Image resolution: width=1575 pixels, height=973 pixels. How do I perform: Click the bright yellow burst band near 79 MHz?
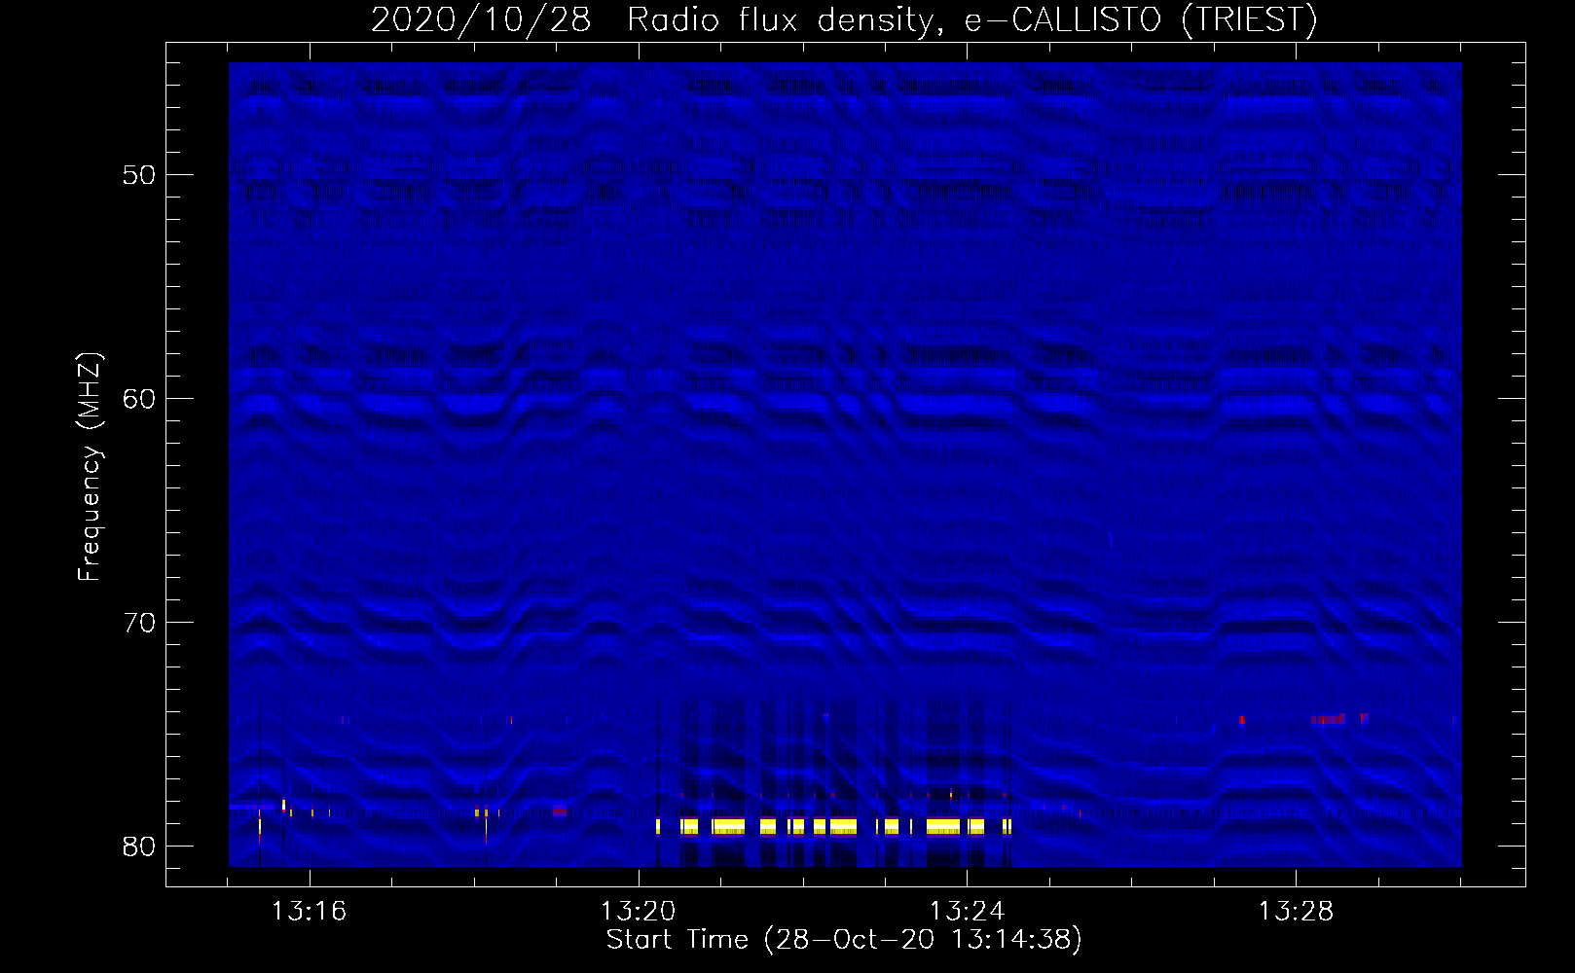pyautogui.click(x=834, y=827)
